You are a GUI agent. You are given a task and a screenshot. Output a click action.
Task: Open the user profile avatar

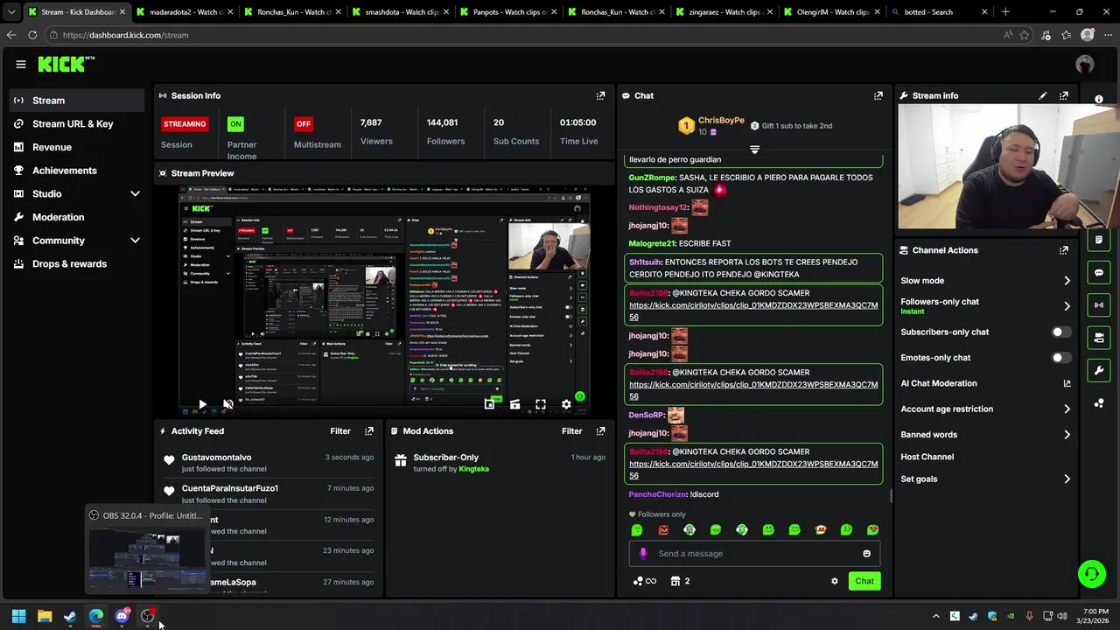[1085, 64]
